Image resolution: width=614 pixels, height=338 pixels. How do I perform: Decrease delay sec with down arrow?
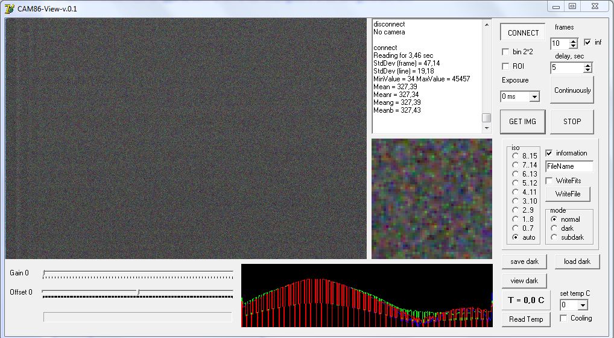point(588,70)
